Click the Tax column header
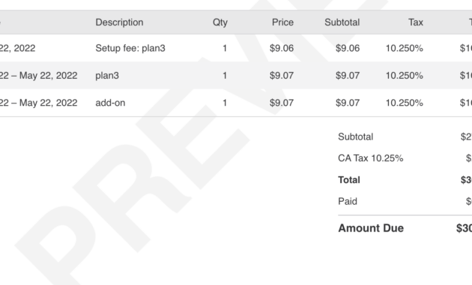 (416, 22)
